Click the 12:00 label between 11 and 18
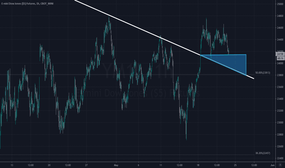The image size is (285, 168). pyautogui.click(x=180, y=165)
